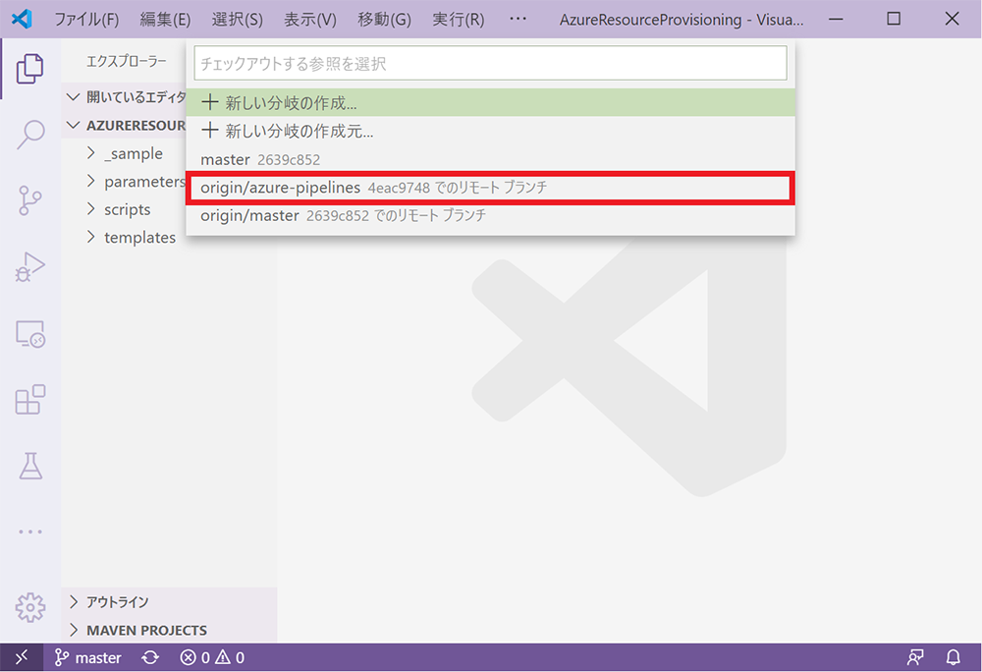Image resolution: width=982 pixels, height=672 pixels.
Task: Open warnings count in status bar
Action: (x=230, y=657)
